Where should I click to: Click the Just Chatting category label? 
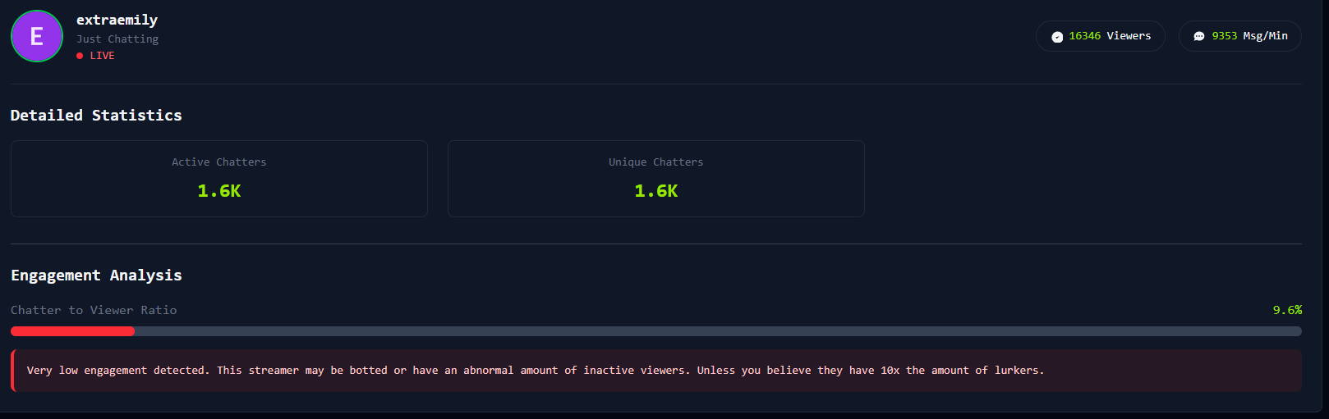[x=117, y=39]
